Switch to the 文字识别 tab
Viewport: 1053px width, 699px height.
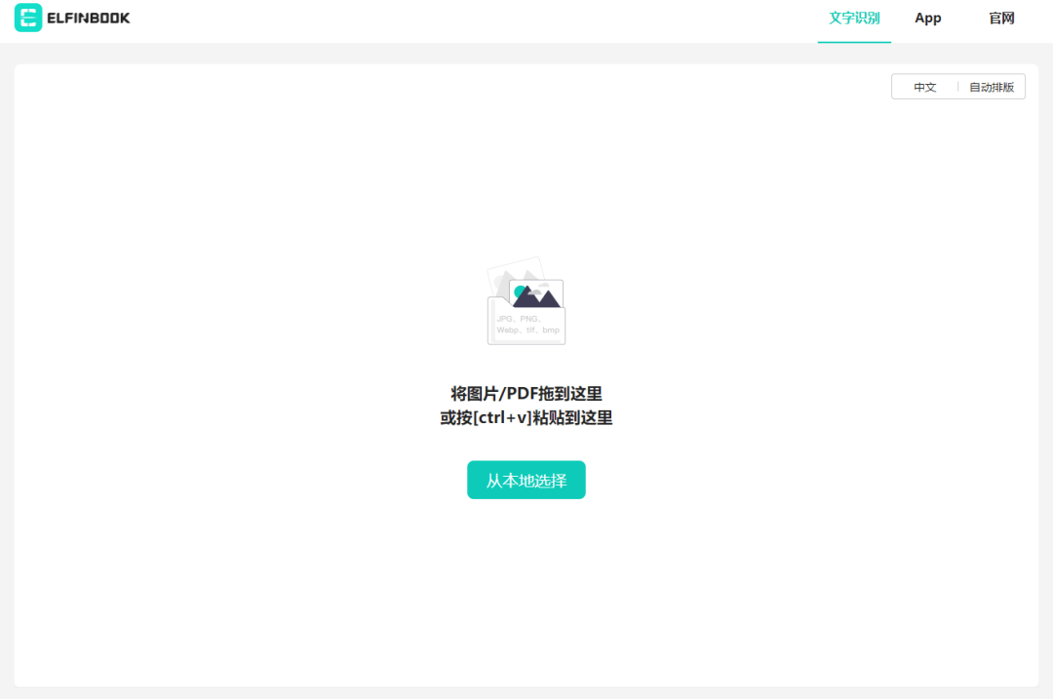854,18
